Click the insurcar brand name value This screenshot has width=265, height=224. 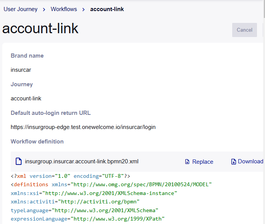click(x=21, y=70)
